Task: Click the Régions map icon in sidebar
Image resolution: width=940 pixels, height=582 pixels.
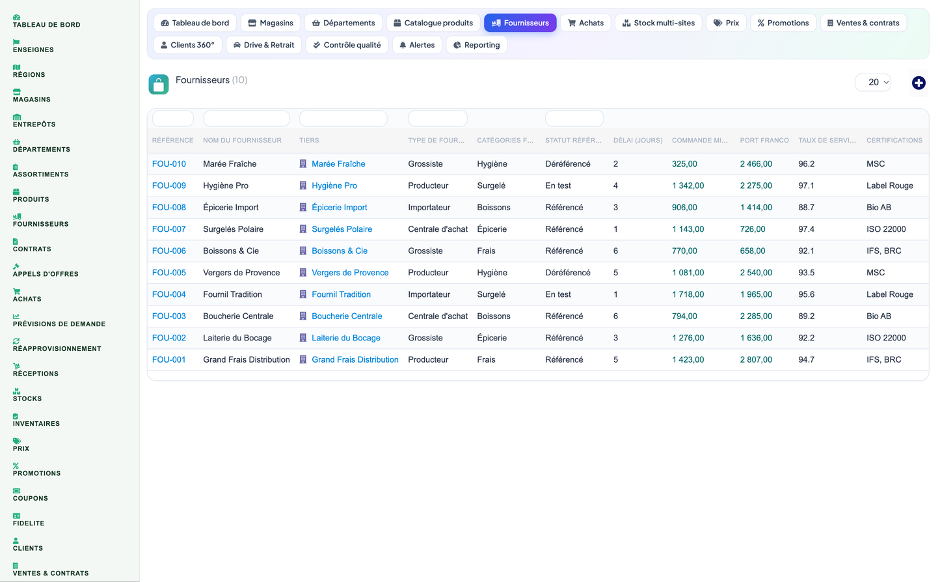Action: coord(16,67)
